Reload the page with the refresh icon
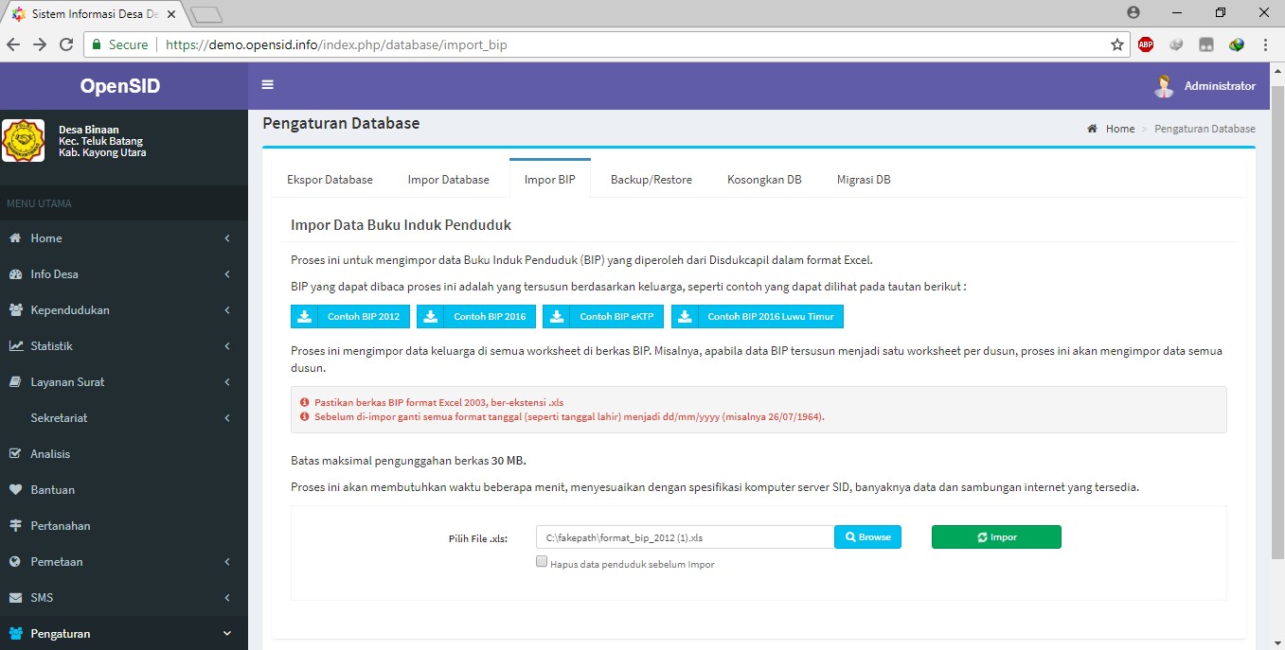1285x650 pixels. tap(66, 44)
